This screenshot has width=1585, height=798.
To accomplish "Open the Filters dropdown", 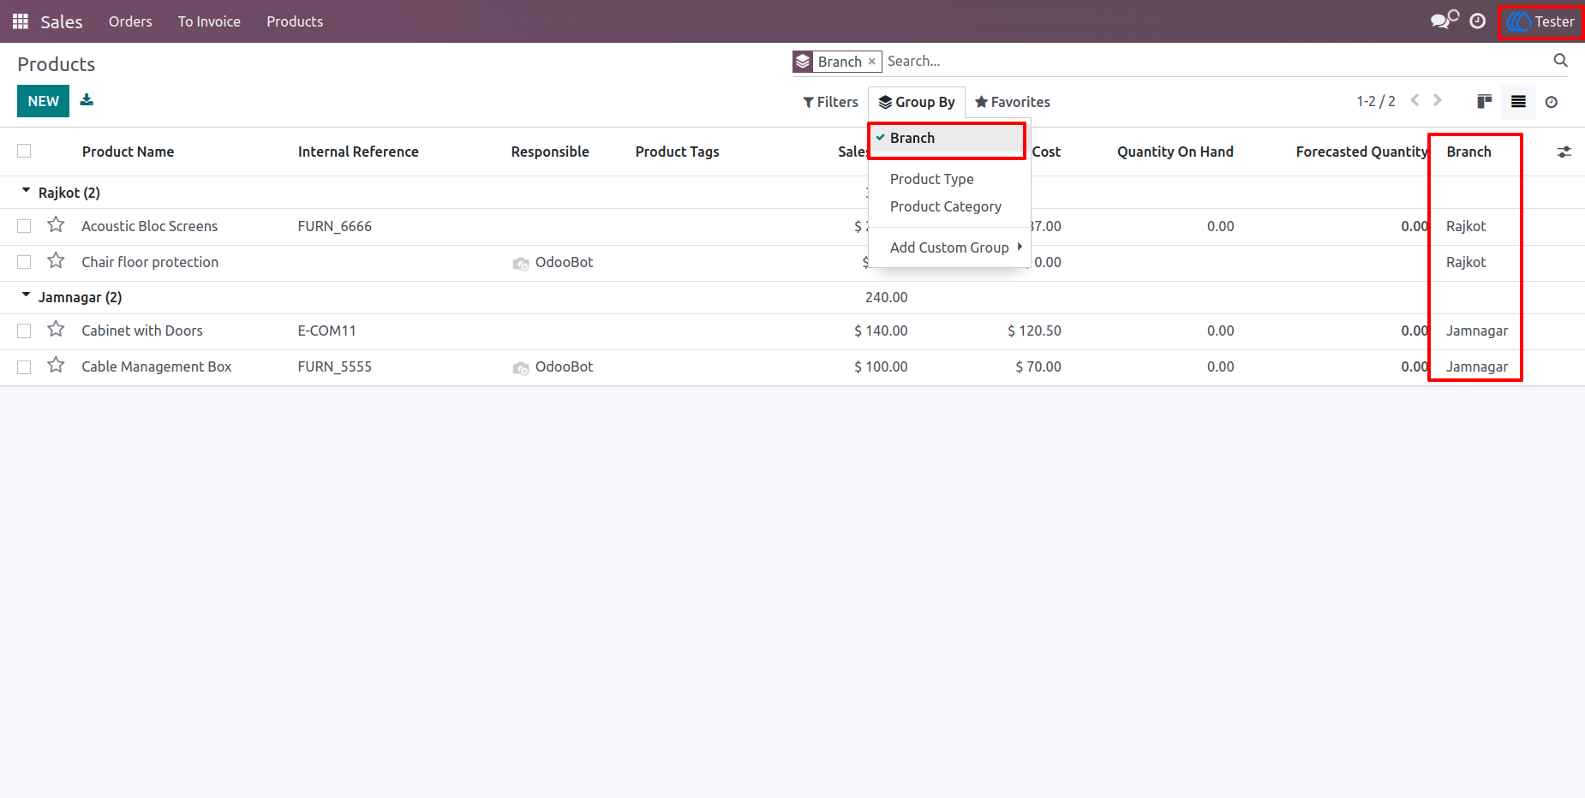I will pos(830,102).
